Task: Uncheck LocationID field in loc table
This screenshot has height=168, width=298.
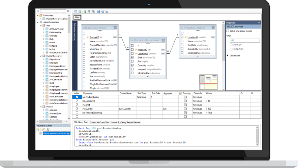Action: coord(182,37)
